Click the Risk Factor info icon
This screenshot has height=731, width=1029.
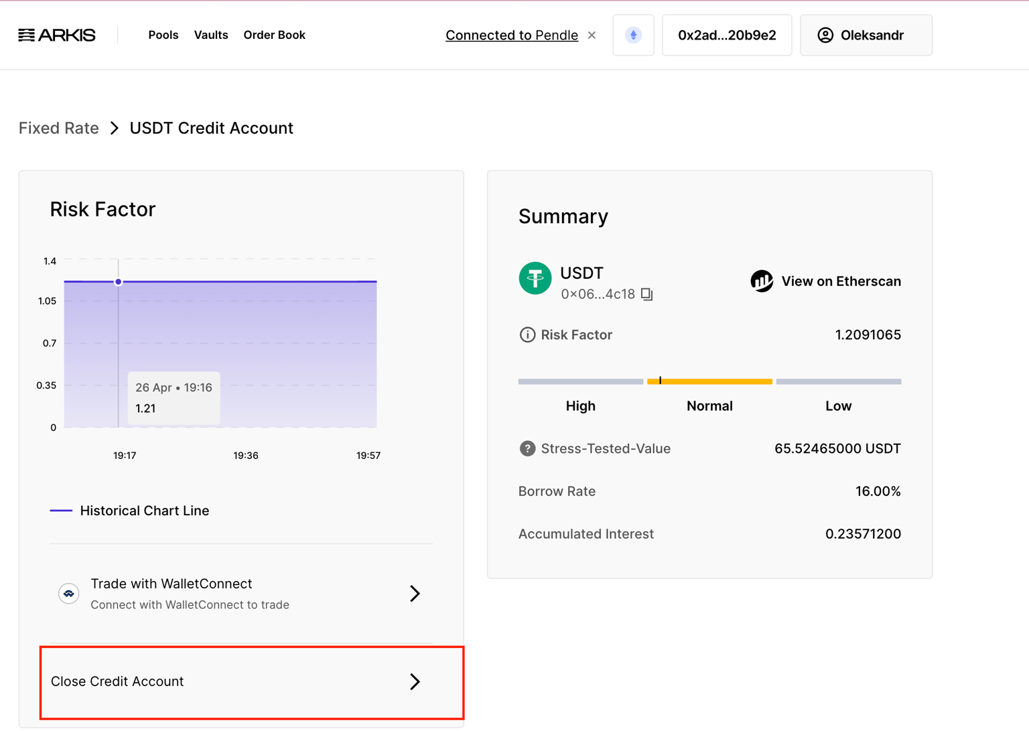click(x=527, y=335)
